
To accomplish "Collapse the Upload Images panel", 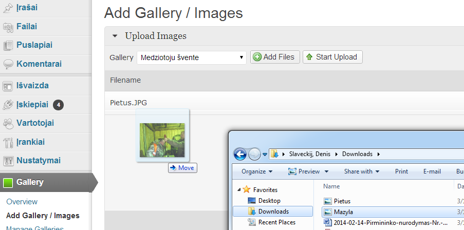I will pos(115,36).
